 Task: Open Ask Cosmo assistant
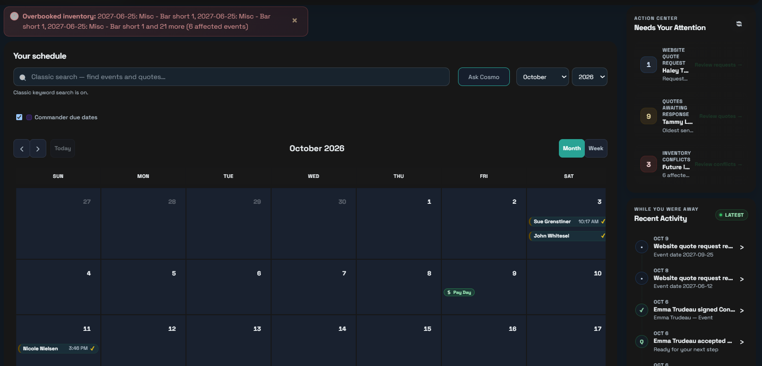(484, 77)
